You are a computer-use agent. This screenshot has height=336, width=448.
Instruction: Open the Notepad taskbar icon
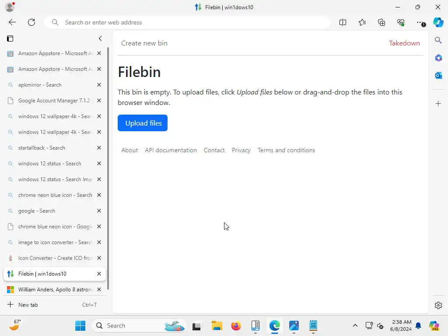(313, 325)
